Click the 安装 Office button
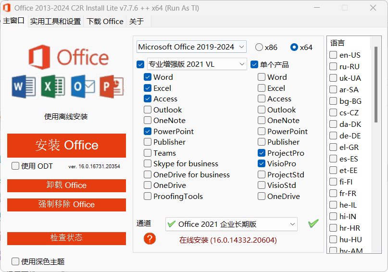 click(66, 146)
